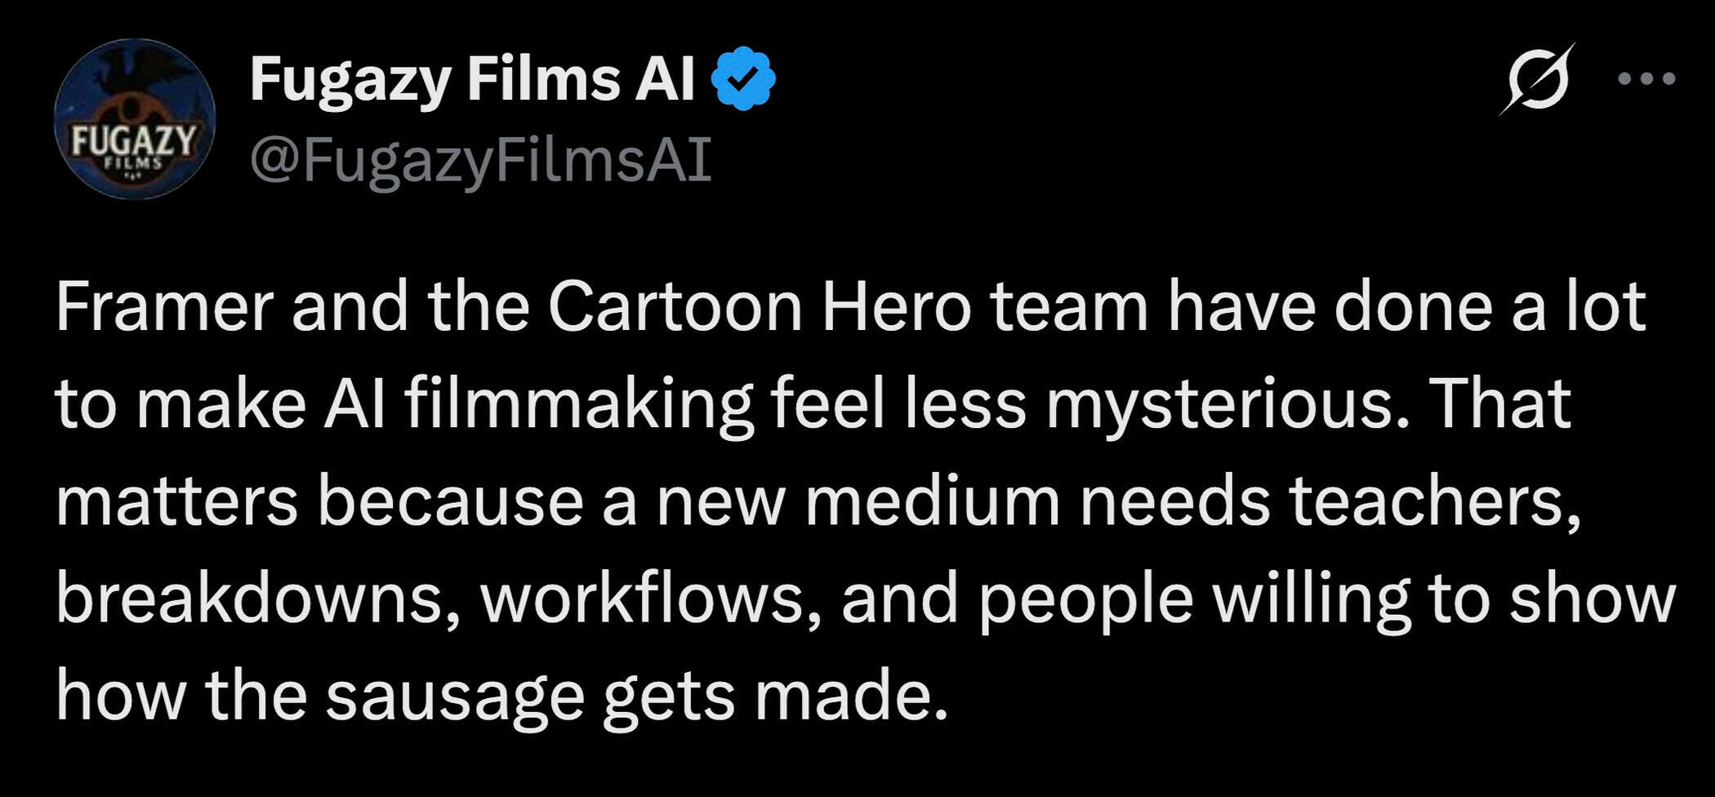
Task: Open the three-dot more options menu
Action: coord(1646,78)
